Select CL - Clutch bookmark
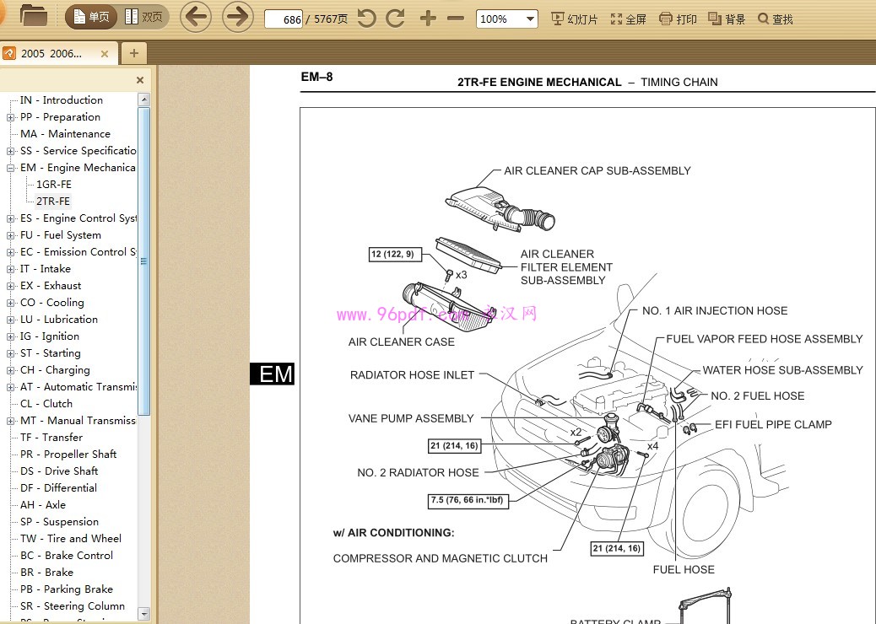This screenshot has height=624, width=876. 46,404
